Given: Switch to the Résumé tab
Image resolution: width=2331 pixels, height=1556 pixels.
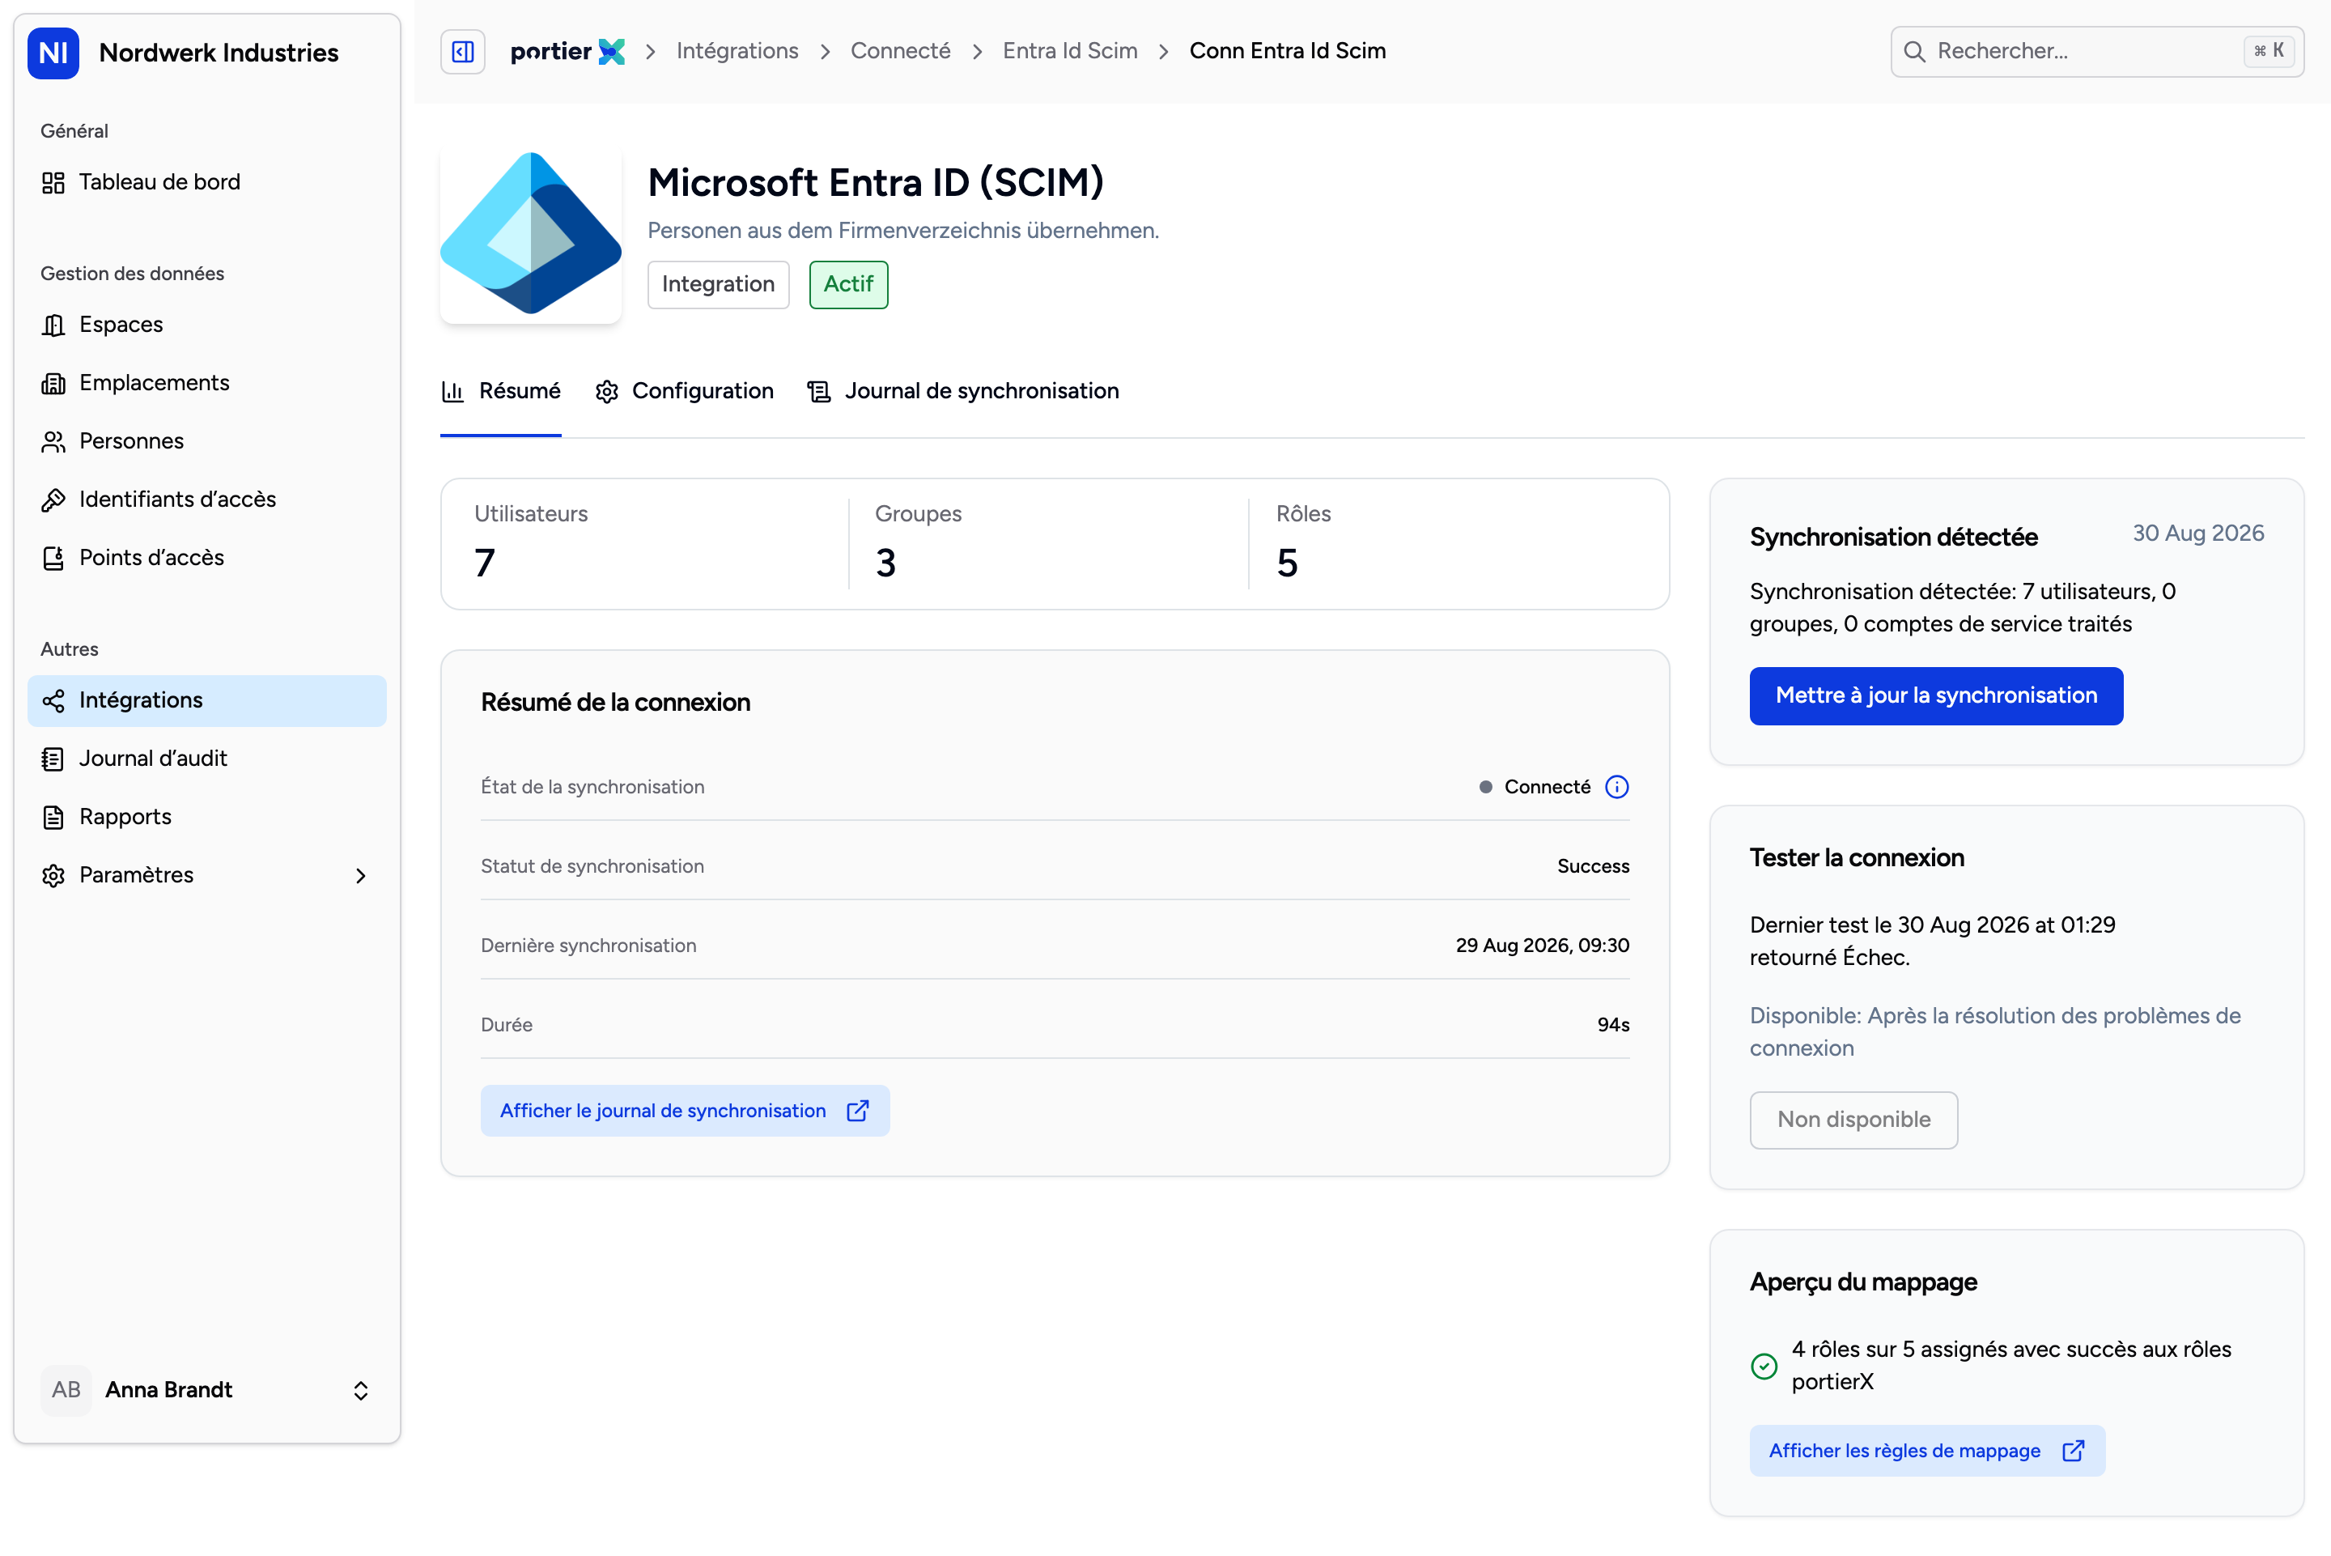Looking at the screenshot, I should tap(501, 392).
